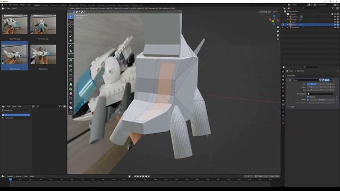Select the Select Box tool in the viewport toolbar
340x191 pixels.
[x=71, y=16]
